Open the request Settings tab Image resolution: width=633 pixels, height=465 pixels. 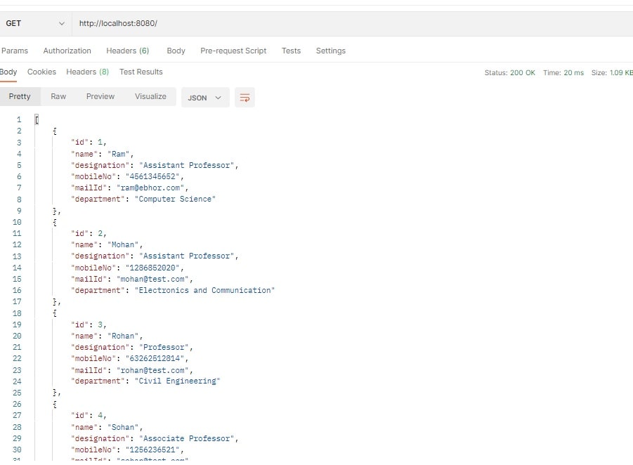(330, 51)
